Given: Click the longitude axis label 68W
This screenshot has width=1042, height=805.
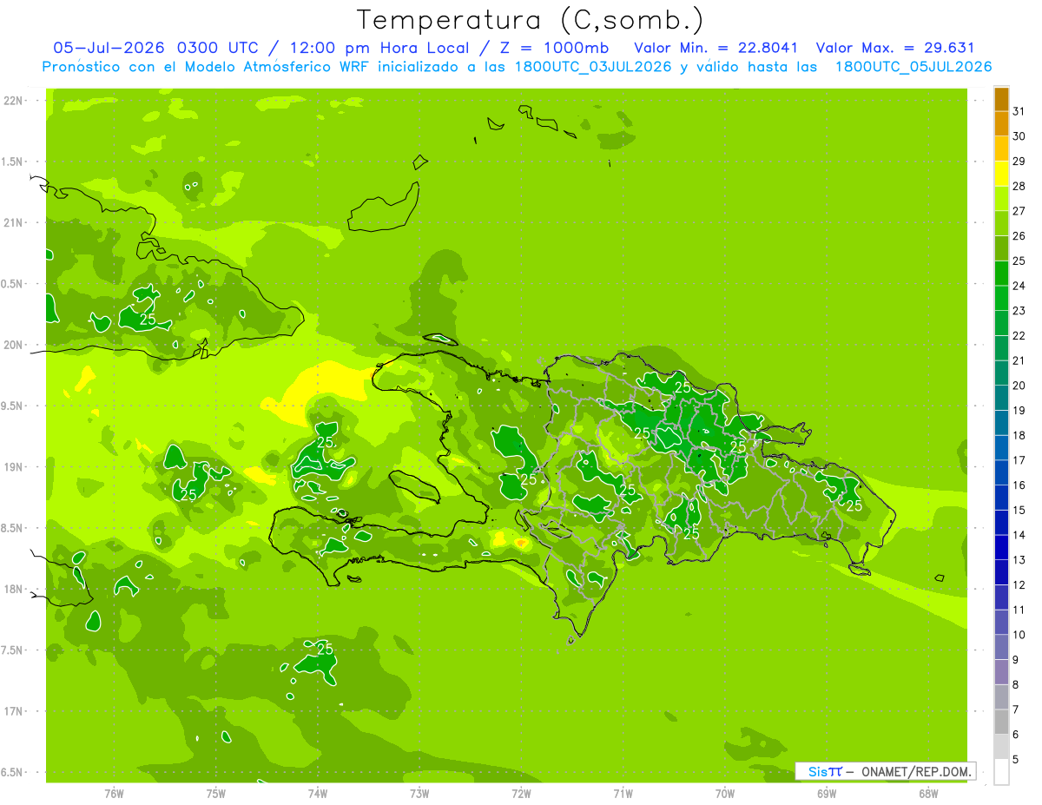Looking at the screenshot, I should tap(928, 793).
